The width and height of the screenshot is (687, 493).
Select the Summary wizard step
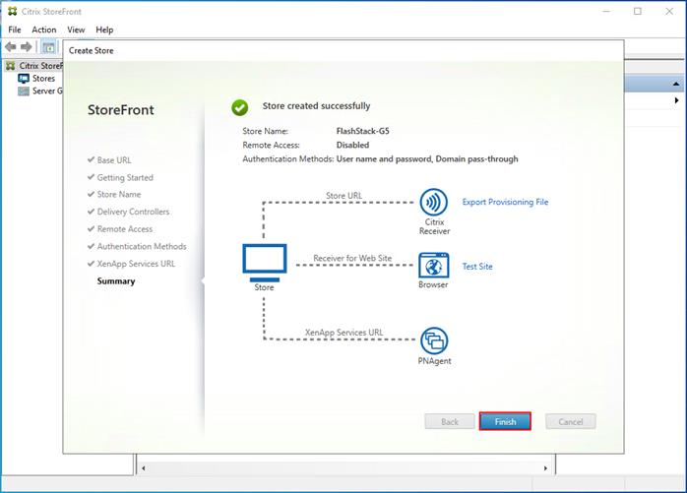pos(116,280)
